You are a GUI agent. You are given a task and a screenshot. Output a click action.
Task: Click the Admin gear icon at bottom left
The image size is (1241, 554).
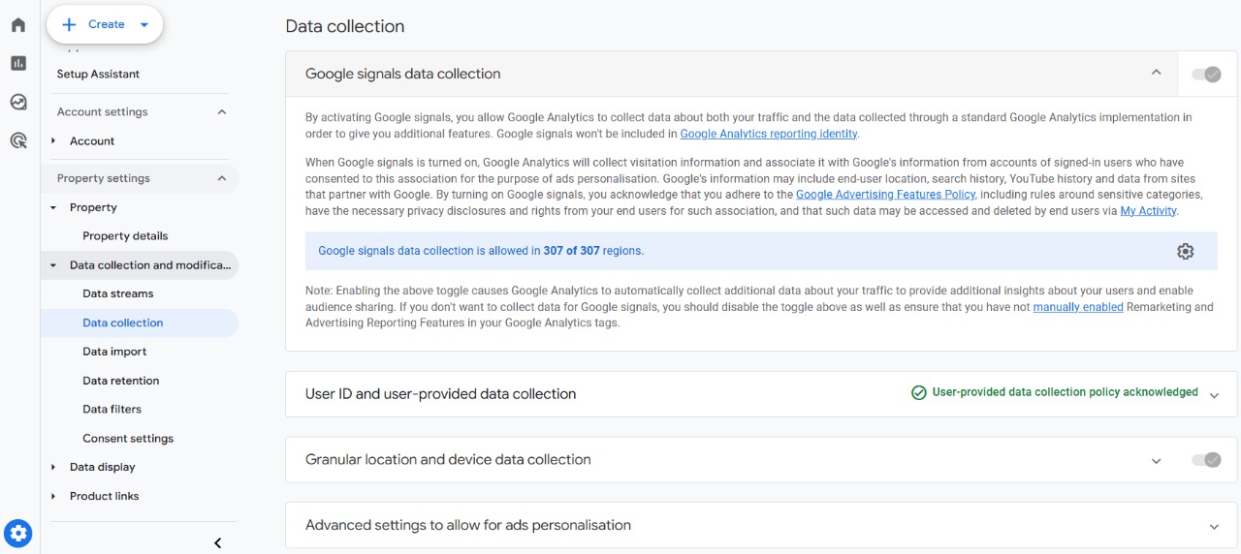pyautogui.click(x=18, y=533)
